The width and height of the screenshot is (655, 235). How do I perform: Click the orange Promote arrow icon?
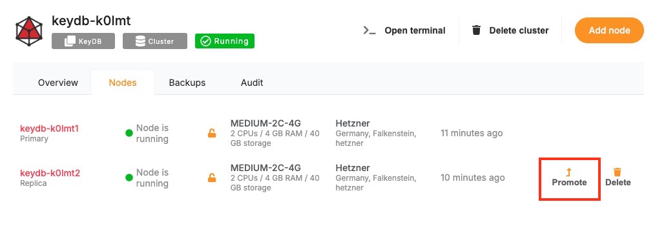tap(568, 172)
